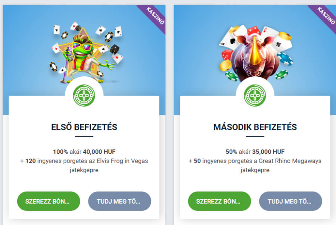The width and height of the screenshot is (336, 225).
Task: Get the bonus for MÁSODIK BEFIZETÉS
Action: tap(220, 201)
